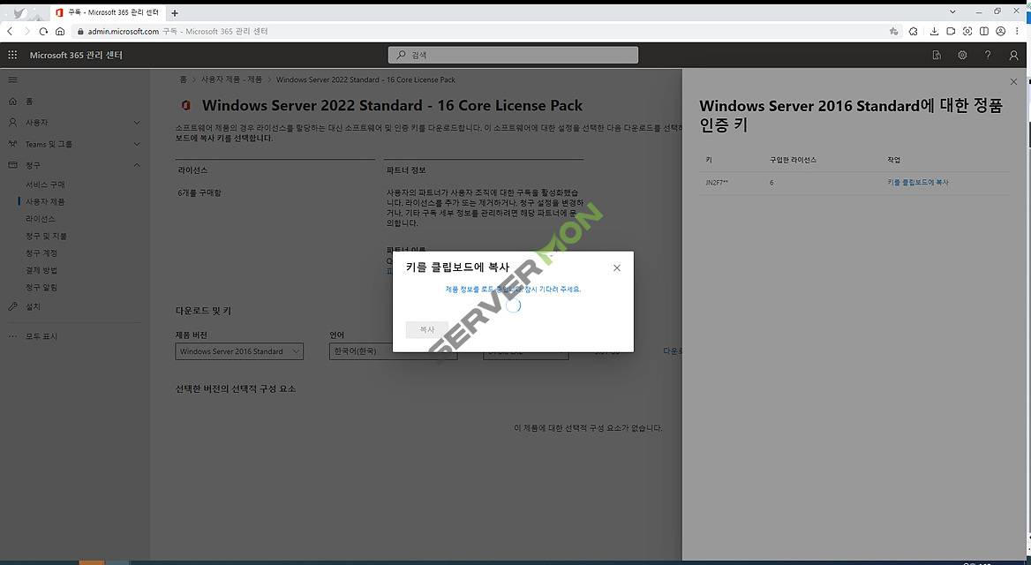Click the 구입한 라이선스 column header
1031x565 pixels.
pyautogui.click(x=793, y=160)
